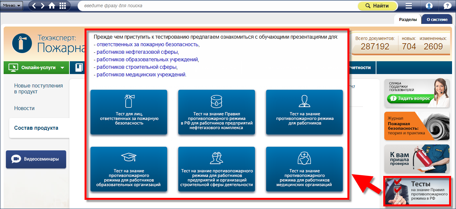Open test for fire safety responsible persons

(129, 112)
